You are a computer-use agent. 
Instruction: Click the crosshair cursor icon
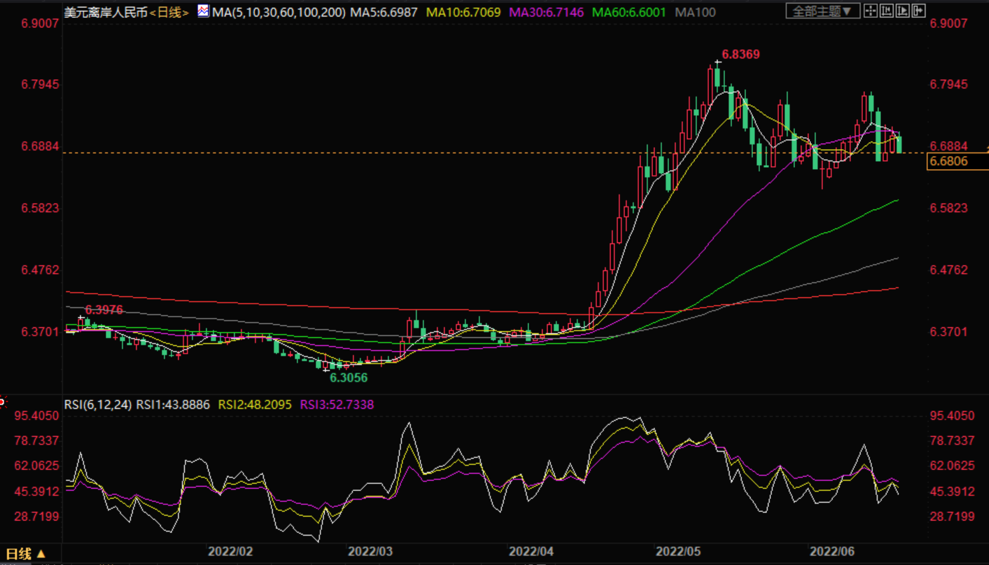click(x=870, y=11)
